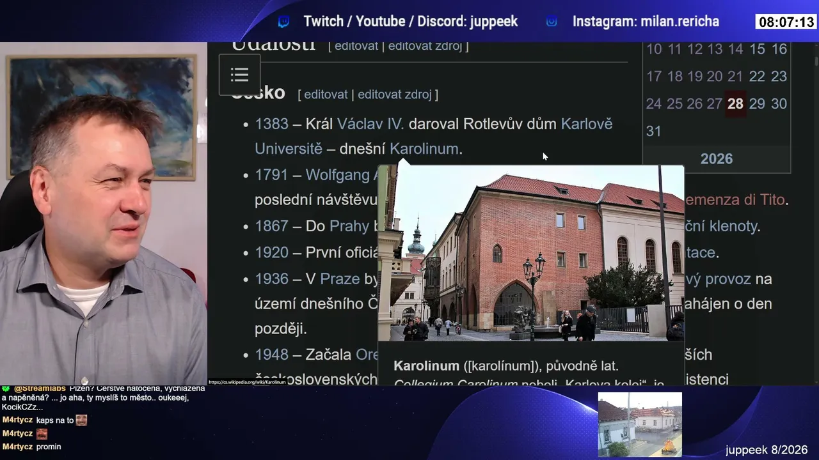Click the 'juppeek 8/2026' label
Image resolution: width=819 pixels, height=460 pixels.
pyautogui.click(x=767, y=450)
